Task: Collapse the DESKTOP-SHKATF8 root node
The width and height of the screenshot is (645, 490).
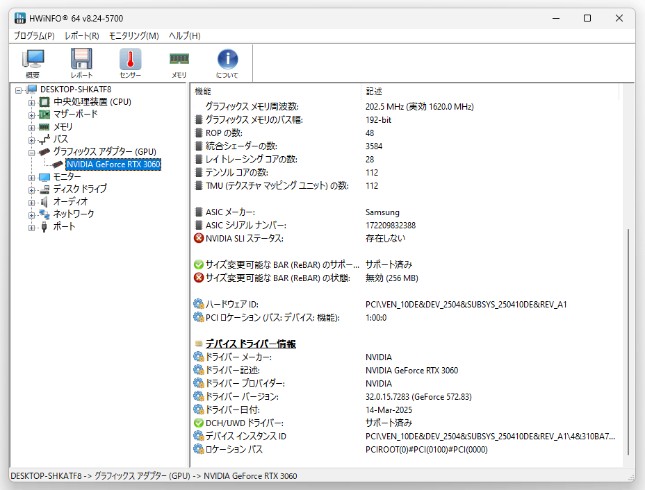Action: point(18,90)
